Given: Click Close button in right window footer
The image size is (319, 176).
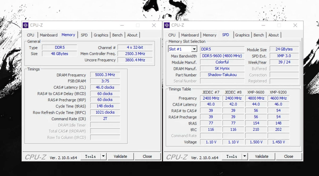Looking at the screenshot, I should pyautogui.click(x=289, y=156).
